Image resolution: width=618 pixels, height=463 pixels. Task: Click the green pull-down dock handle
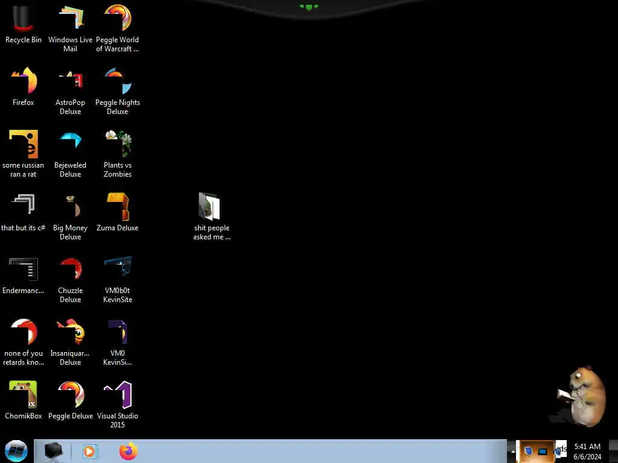point(309,7)
